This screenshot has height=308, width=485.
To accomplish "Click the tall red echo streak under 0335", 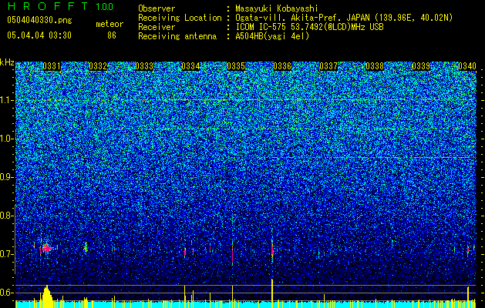I will 232,253.
